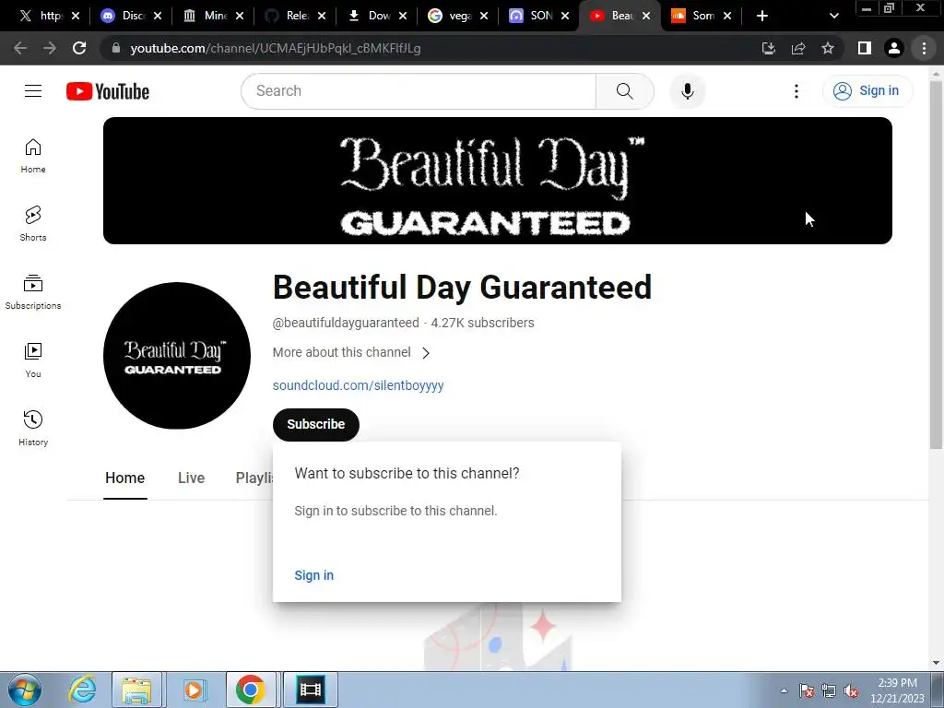Launch Internet Explorer from taskbar
The height and width of the screenshot is (708, 944).
point(82,690)
